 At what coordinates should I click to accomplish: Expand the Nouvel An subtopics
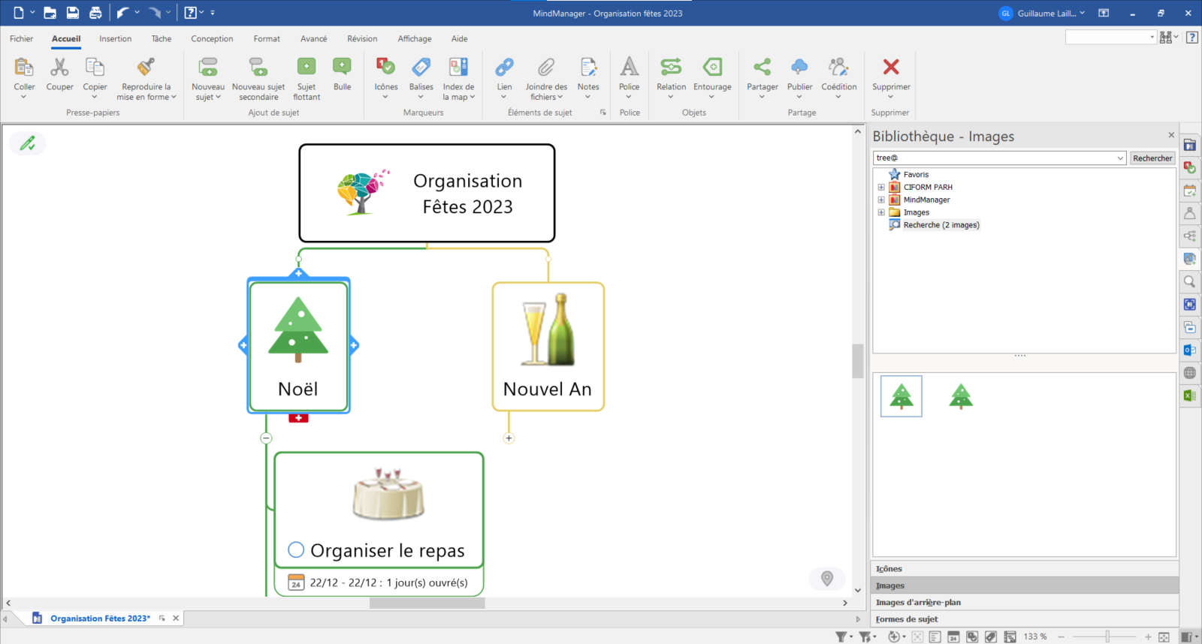pyautogui.click(x=509, y=438)
